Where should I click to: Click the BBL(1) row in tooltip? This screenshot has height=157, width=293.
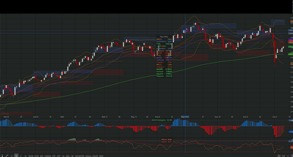point(164,65)
